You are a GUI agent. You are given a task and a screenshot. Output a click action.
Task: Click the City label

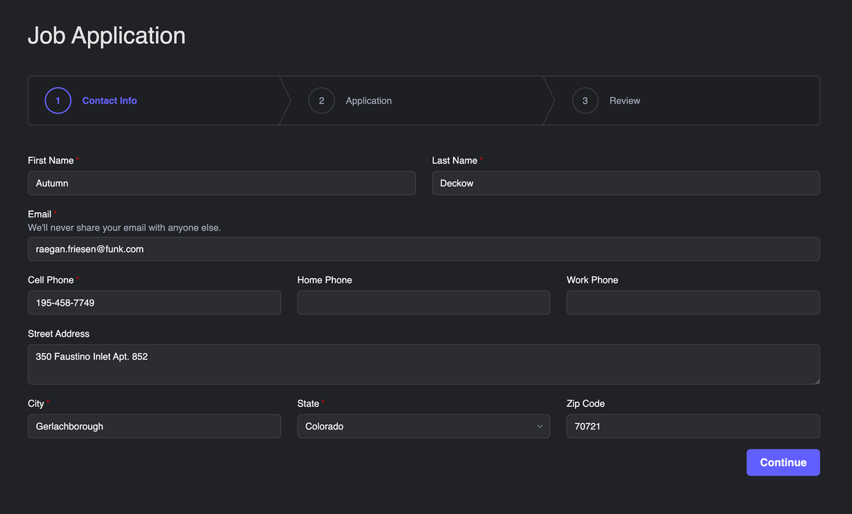click(36, 403)
